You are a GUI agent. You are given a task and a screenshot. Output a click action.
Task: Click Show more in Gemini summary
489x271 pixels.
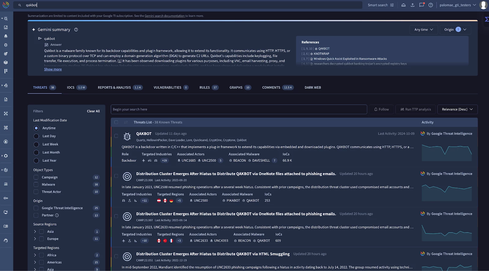pyautogui.click(x=53, y=69)
